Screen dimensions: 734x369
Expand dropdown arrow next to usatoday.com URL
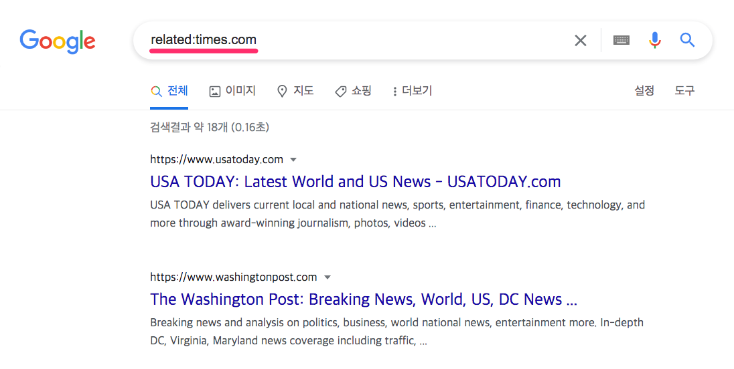293,160
